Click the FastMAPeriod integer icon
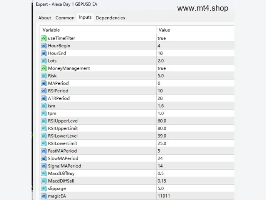The width and height of the screenshot is (266, 200). (x=44, y=151)
